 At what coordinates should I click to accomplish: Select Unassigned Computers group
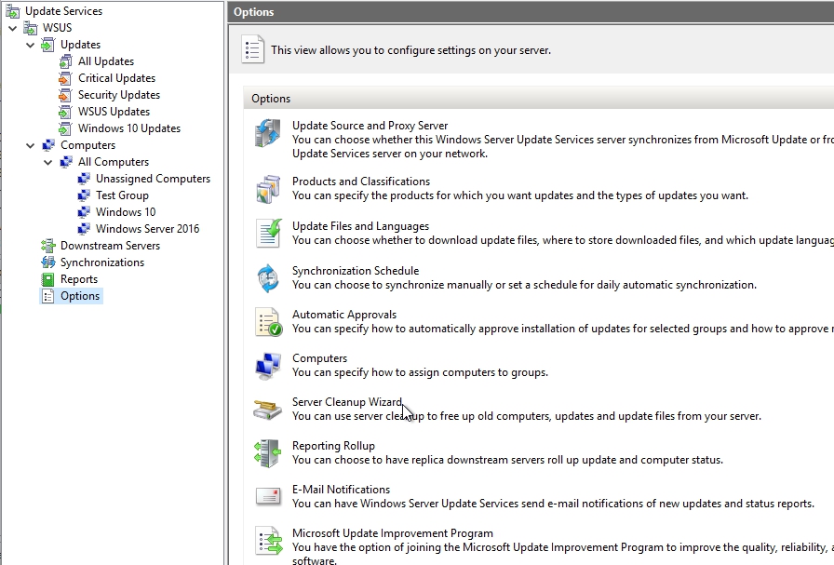(153, 179)
